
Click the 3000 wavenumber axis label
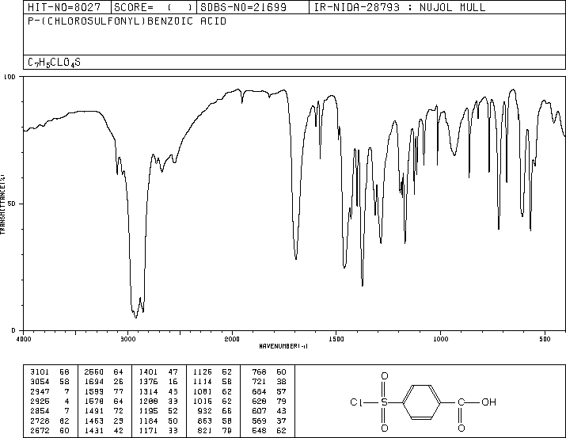click(127, 339)
